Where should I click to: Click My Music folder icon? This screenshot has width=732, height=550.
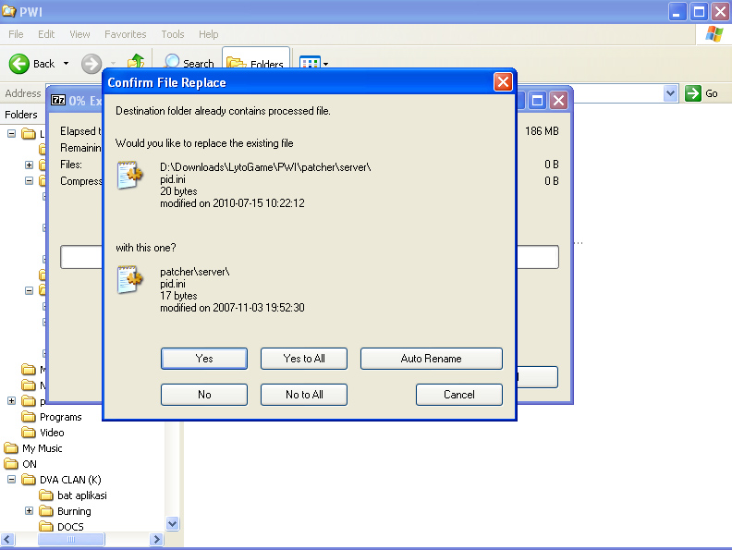[11, 448]
